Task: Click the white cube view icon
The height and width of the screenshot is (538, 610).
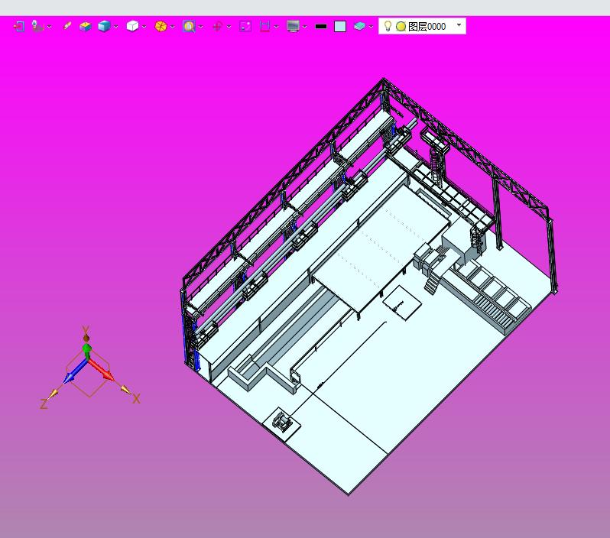Action: [x=132, y=26]
